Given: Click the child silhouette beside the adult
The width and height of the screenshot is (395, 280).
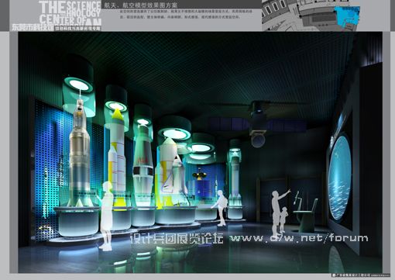Looking at the screenshot, I should (283, 220).
